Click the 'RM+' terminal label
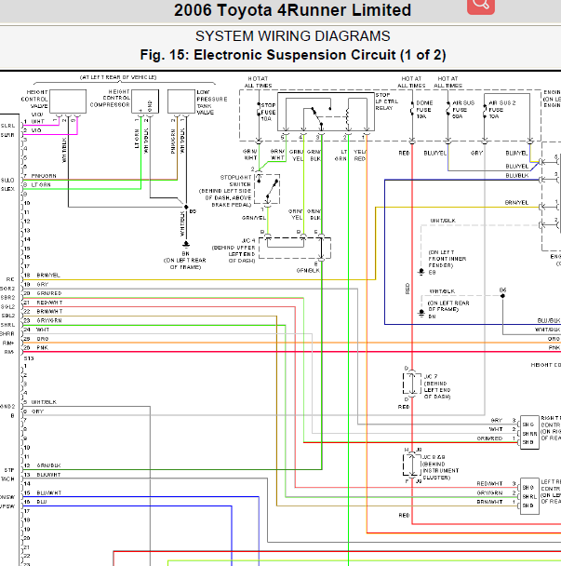The width and height of the screenshot is (561, 566). pos(8,343)
